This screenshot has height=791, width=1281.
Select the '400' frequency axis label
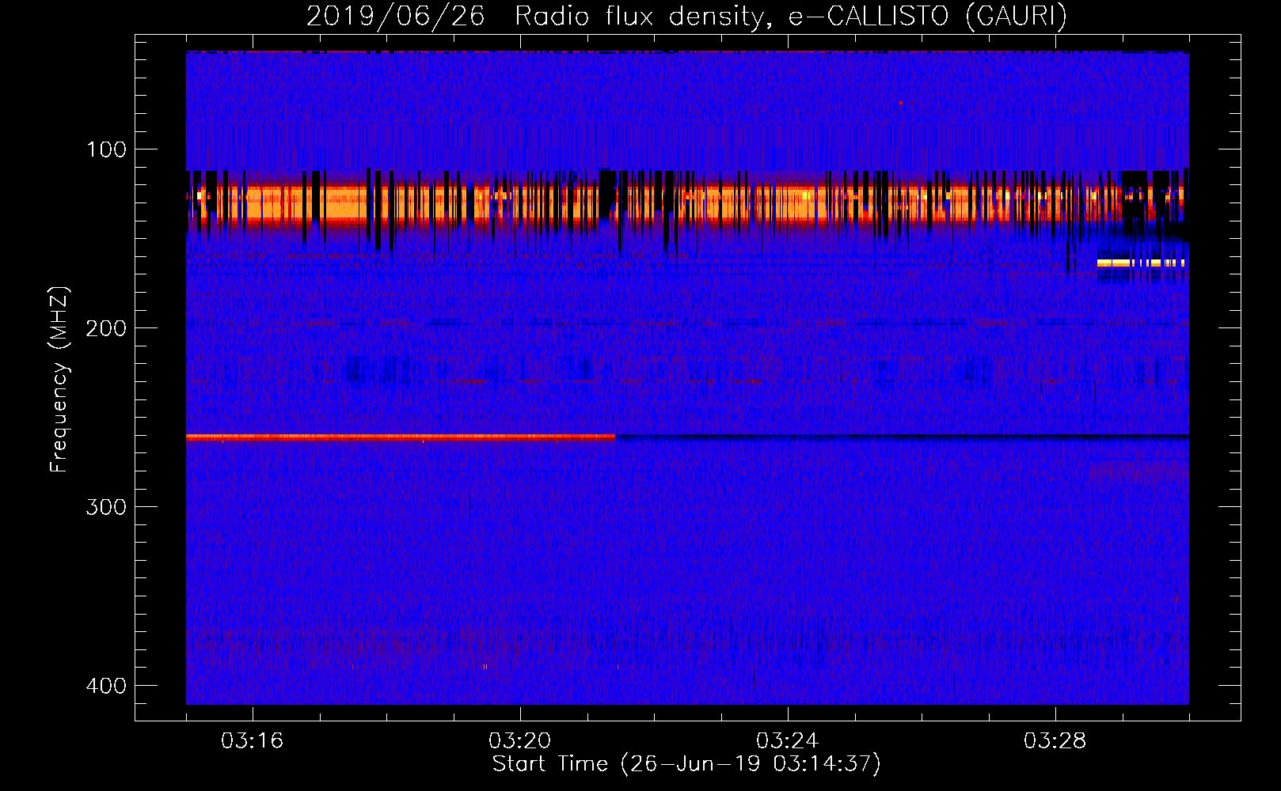tap(106, 686)
